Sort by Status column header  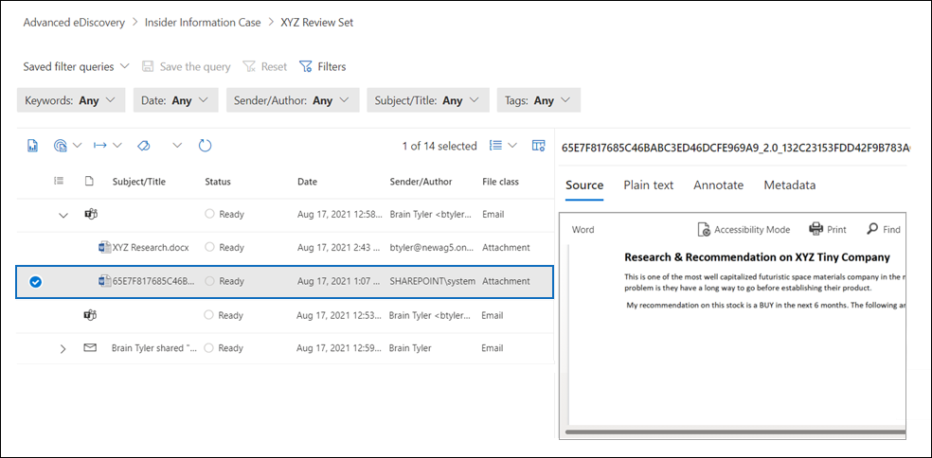218,182
